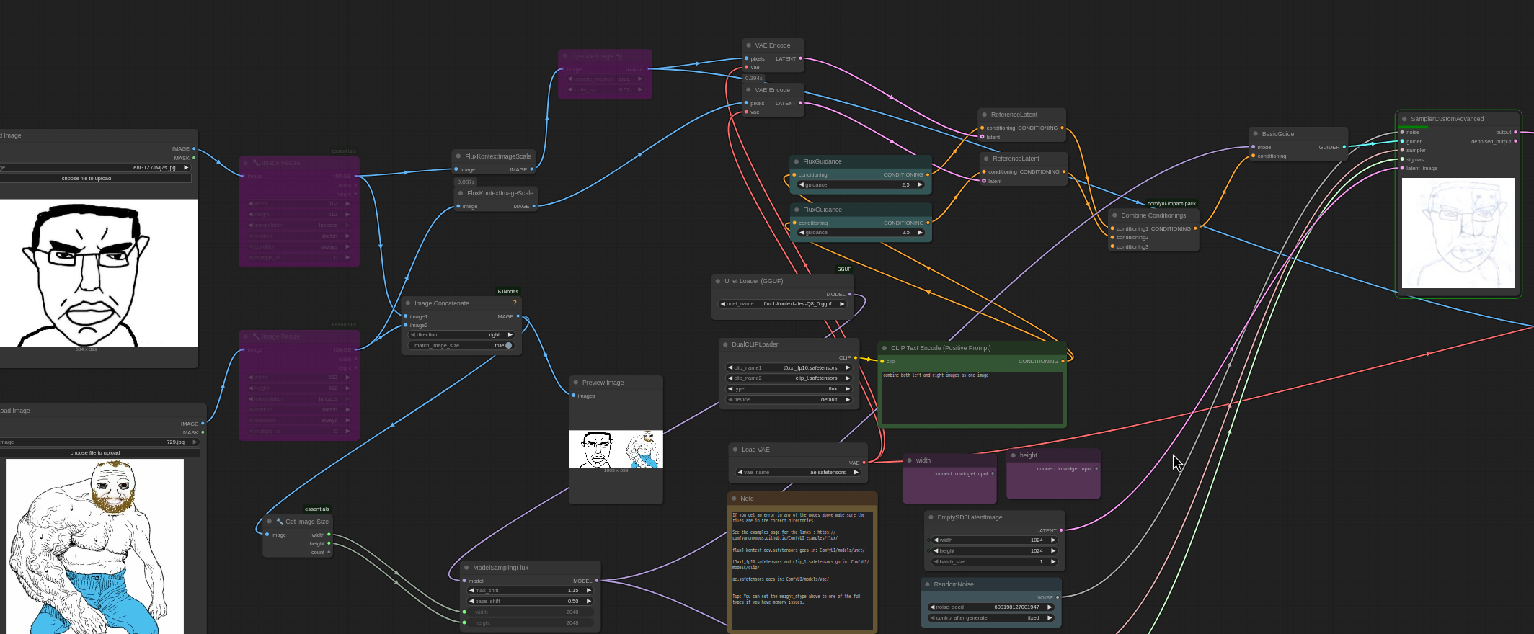Screen dimensions: 1534x634
Task: Decrease EmptySD3LatentImage width 1024 with left arrow
Action: [x=936, y=540]
